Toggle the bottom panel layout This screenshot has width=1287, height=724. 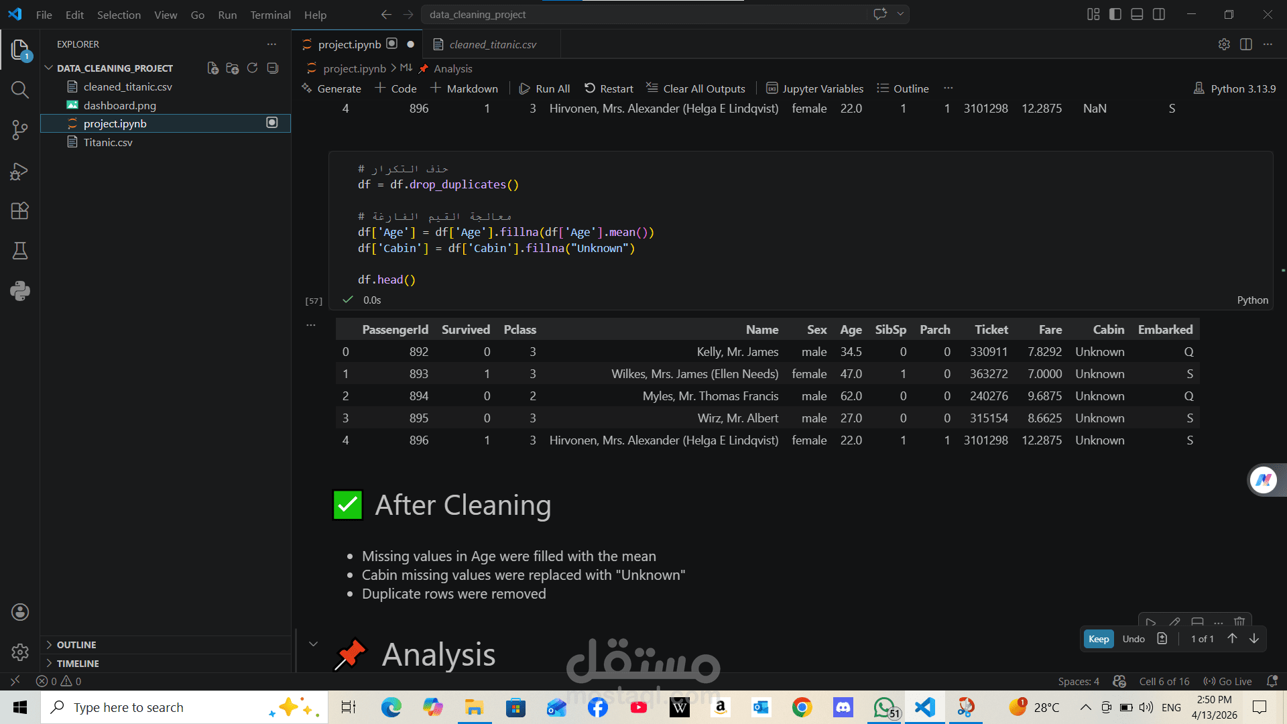(1137, 14)
